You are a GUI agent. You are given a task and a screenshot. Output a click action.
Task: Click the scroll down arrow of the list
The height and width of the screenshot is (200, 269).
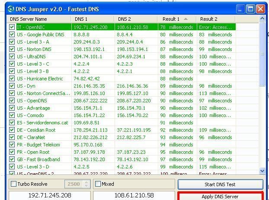(x=262, y=171)
